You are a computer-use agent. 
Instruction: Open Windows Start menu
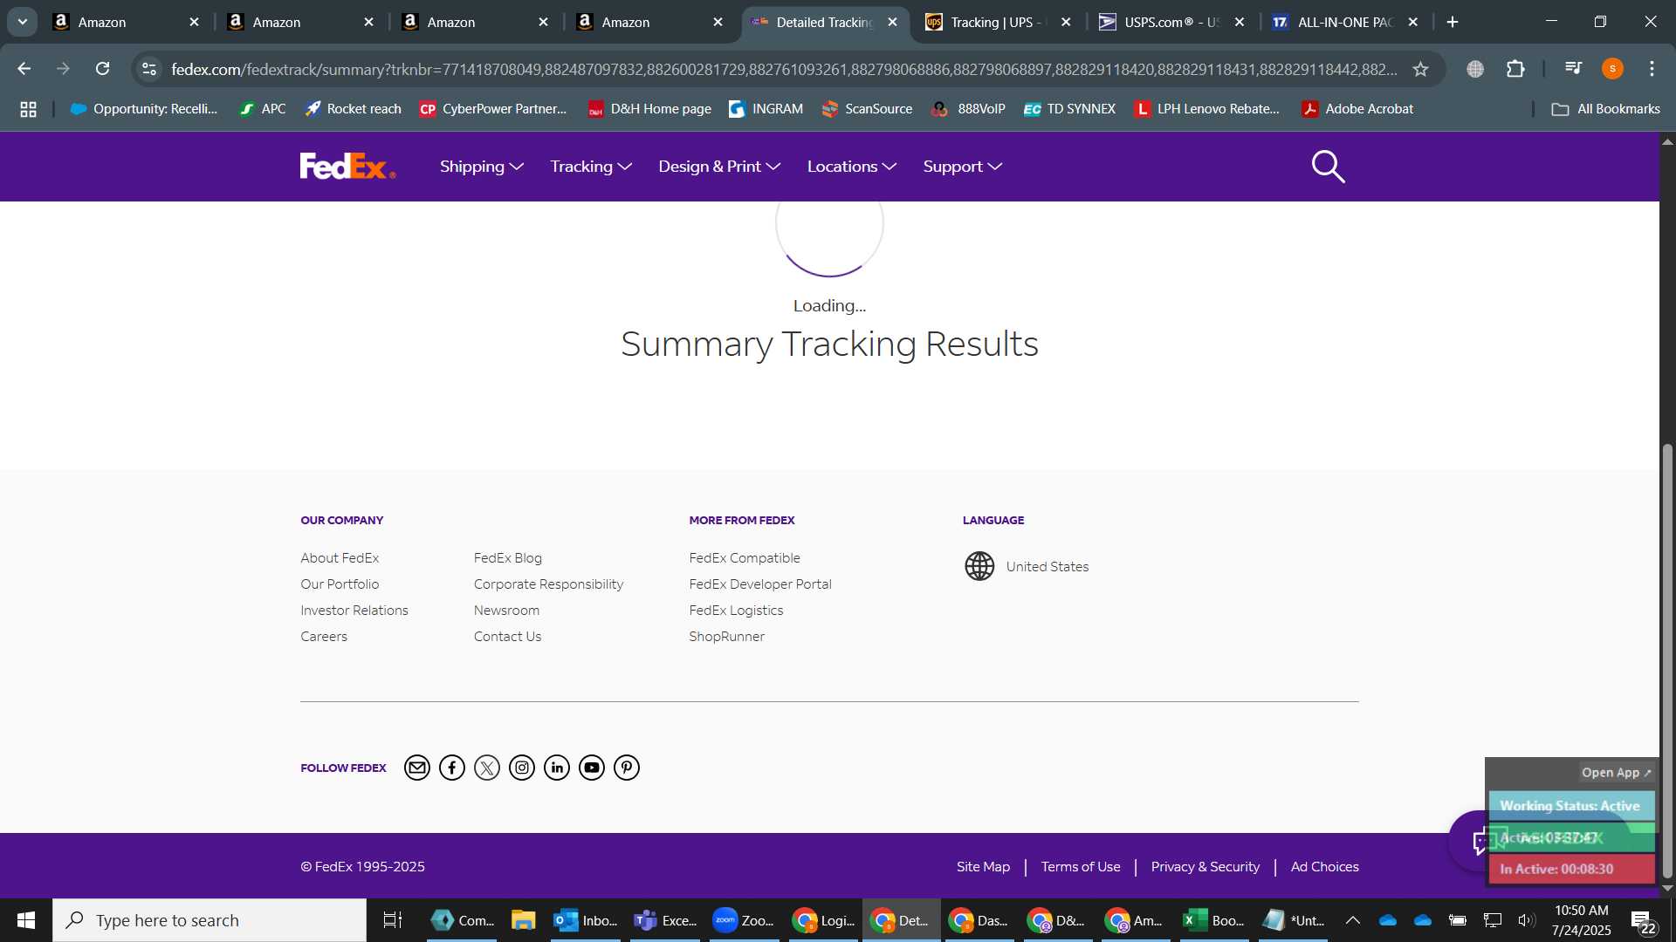point(26,920)
